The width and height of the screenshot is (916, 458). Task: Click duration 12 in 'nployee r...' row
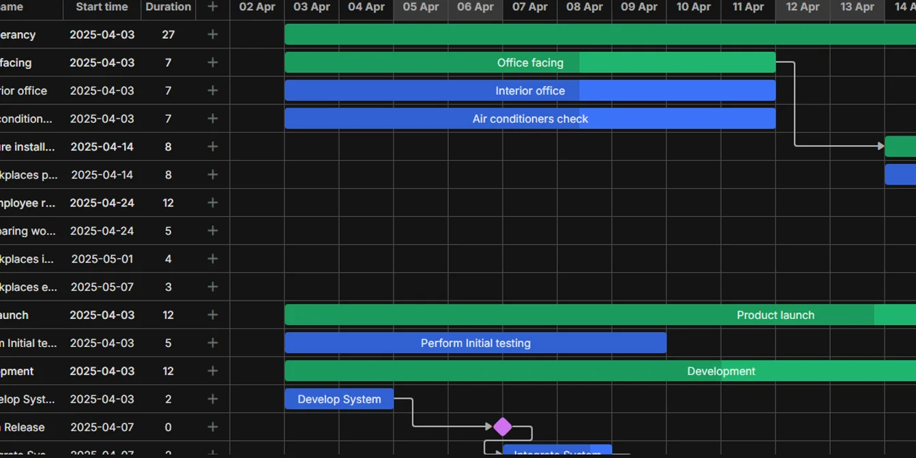[168, 202]
